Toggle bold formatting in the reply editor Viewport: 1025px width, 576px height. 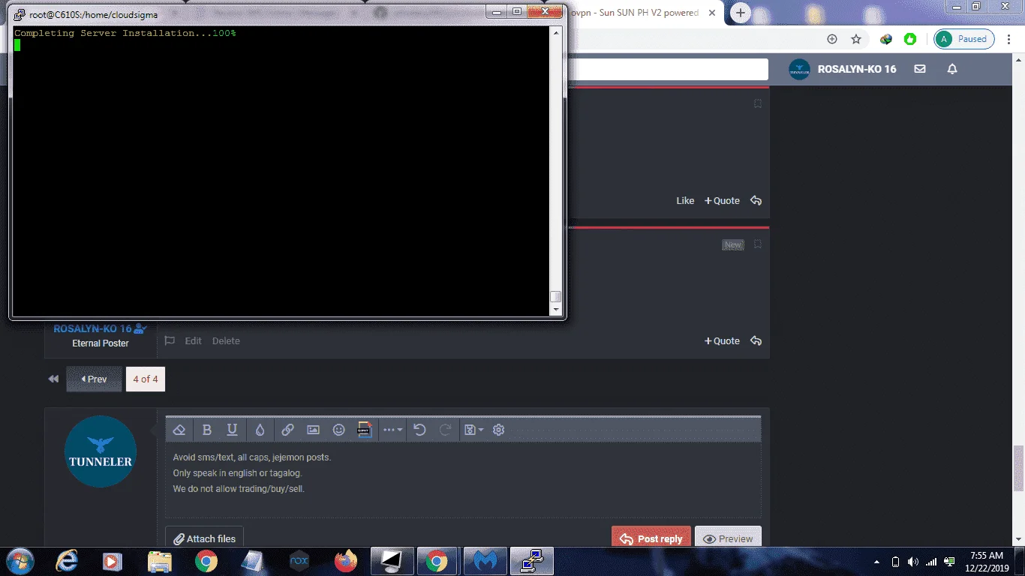point(207,430)
